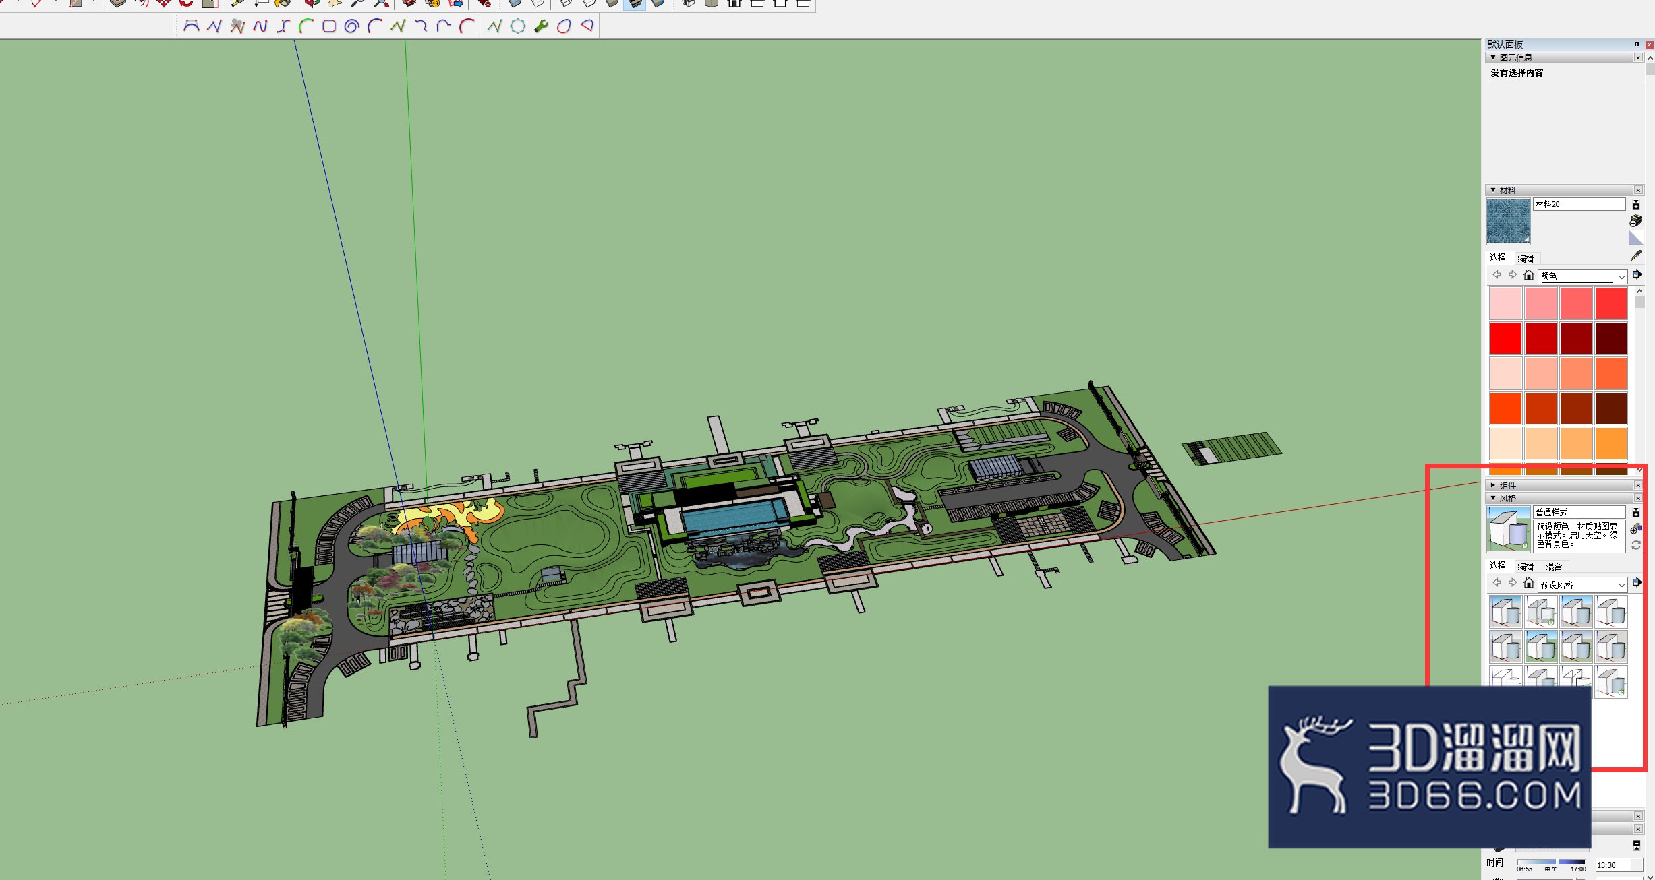Select the red closed loop curve tool
This screenshot has width=1655, height=880.
(564, 26)
